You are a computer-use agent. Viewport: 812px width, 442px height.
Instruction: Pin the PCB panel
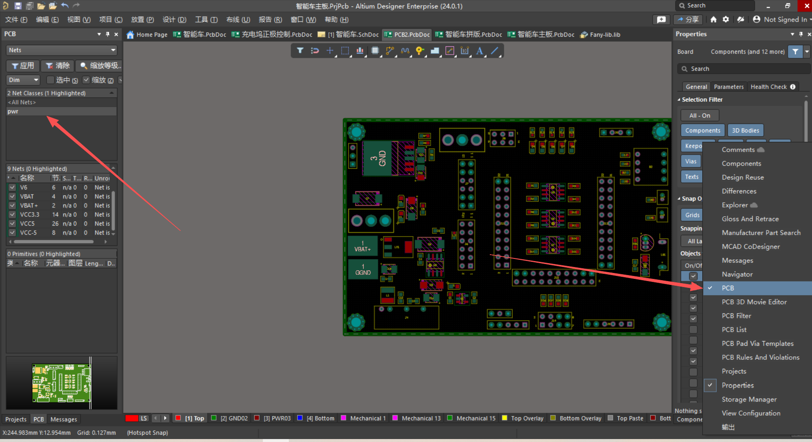[x=108, y=34]
